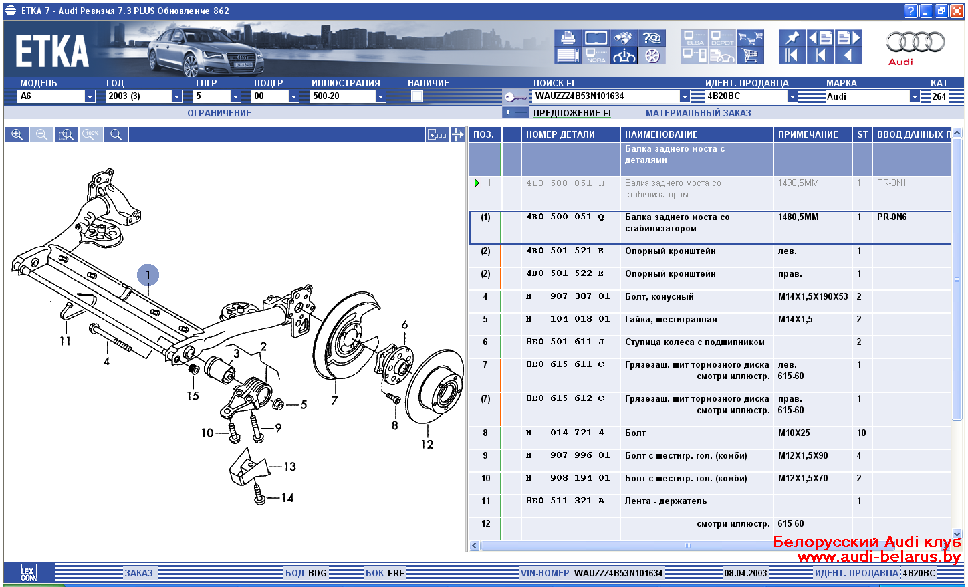Screen dimensions: 968x587
Task: Expand the ПОИСК FI VIN dropdown
Action: click(x=685, y=96)
